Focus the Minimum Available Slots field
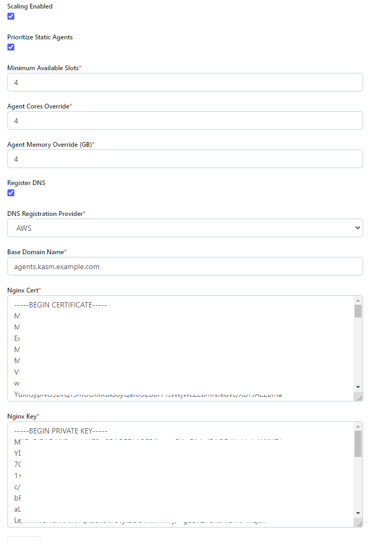The image size is (370, 543). pyautogui.click(x=185, y=82)
